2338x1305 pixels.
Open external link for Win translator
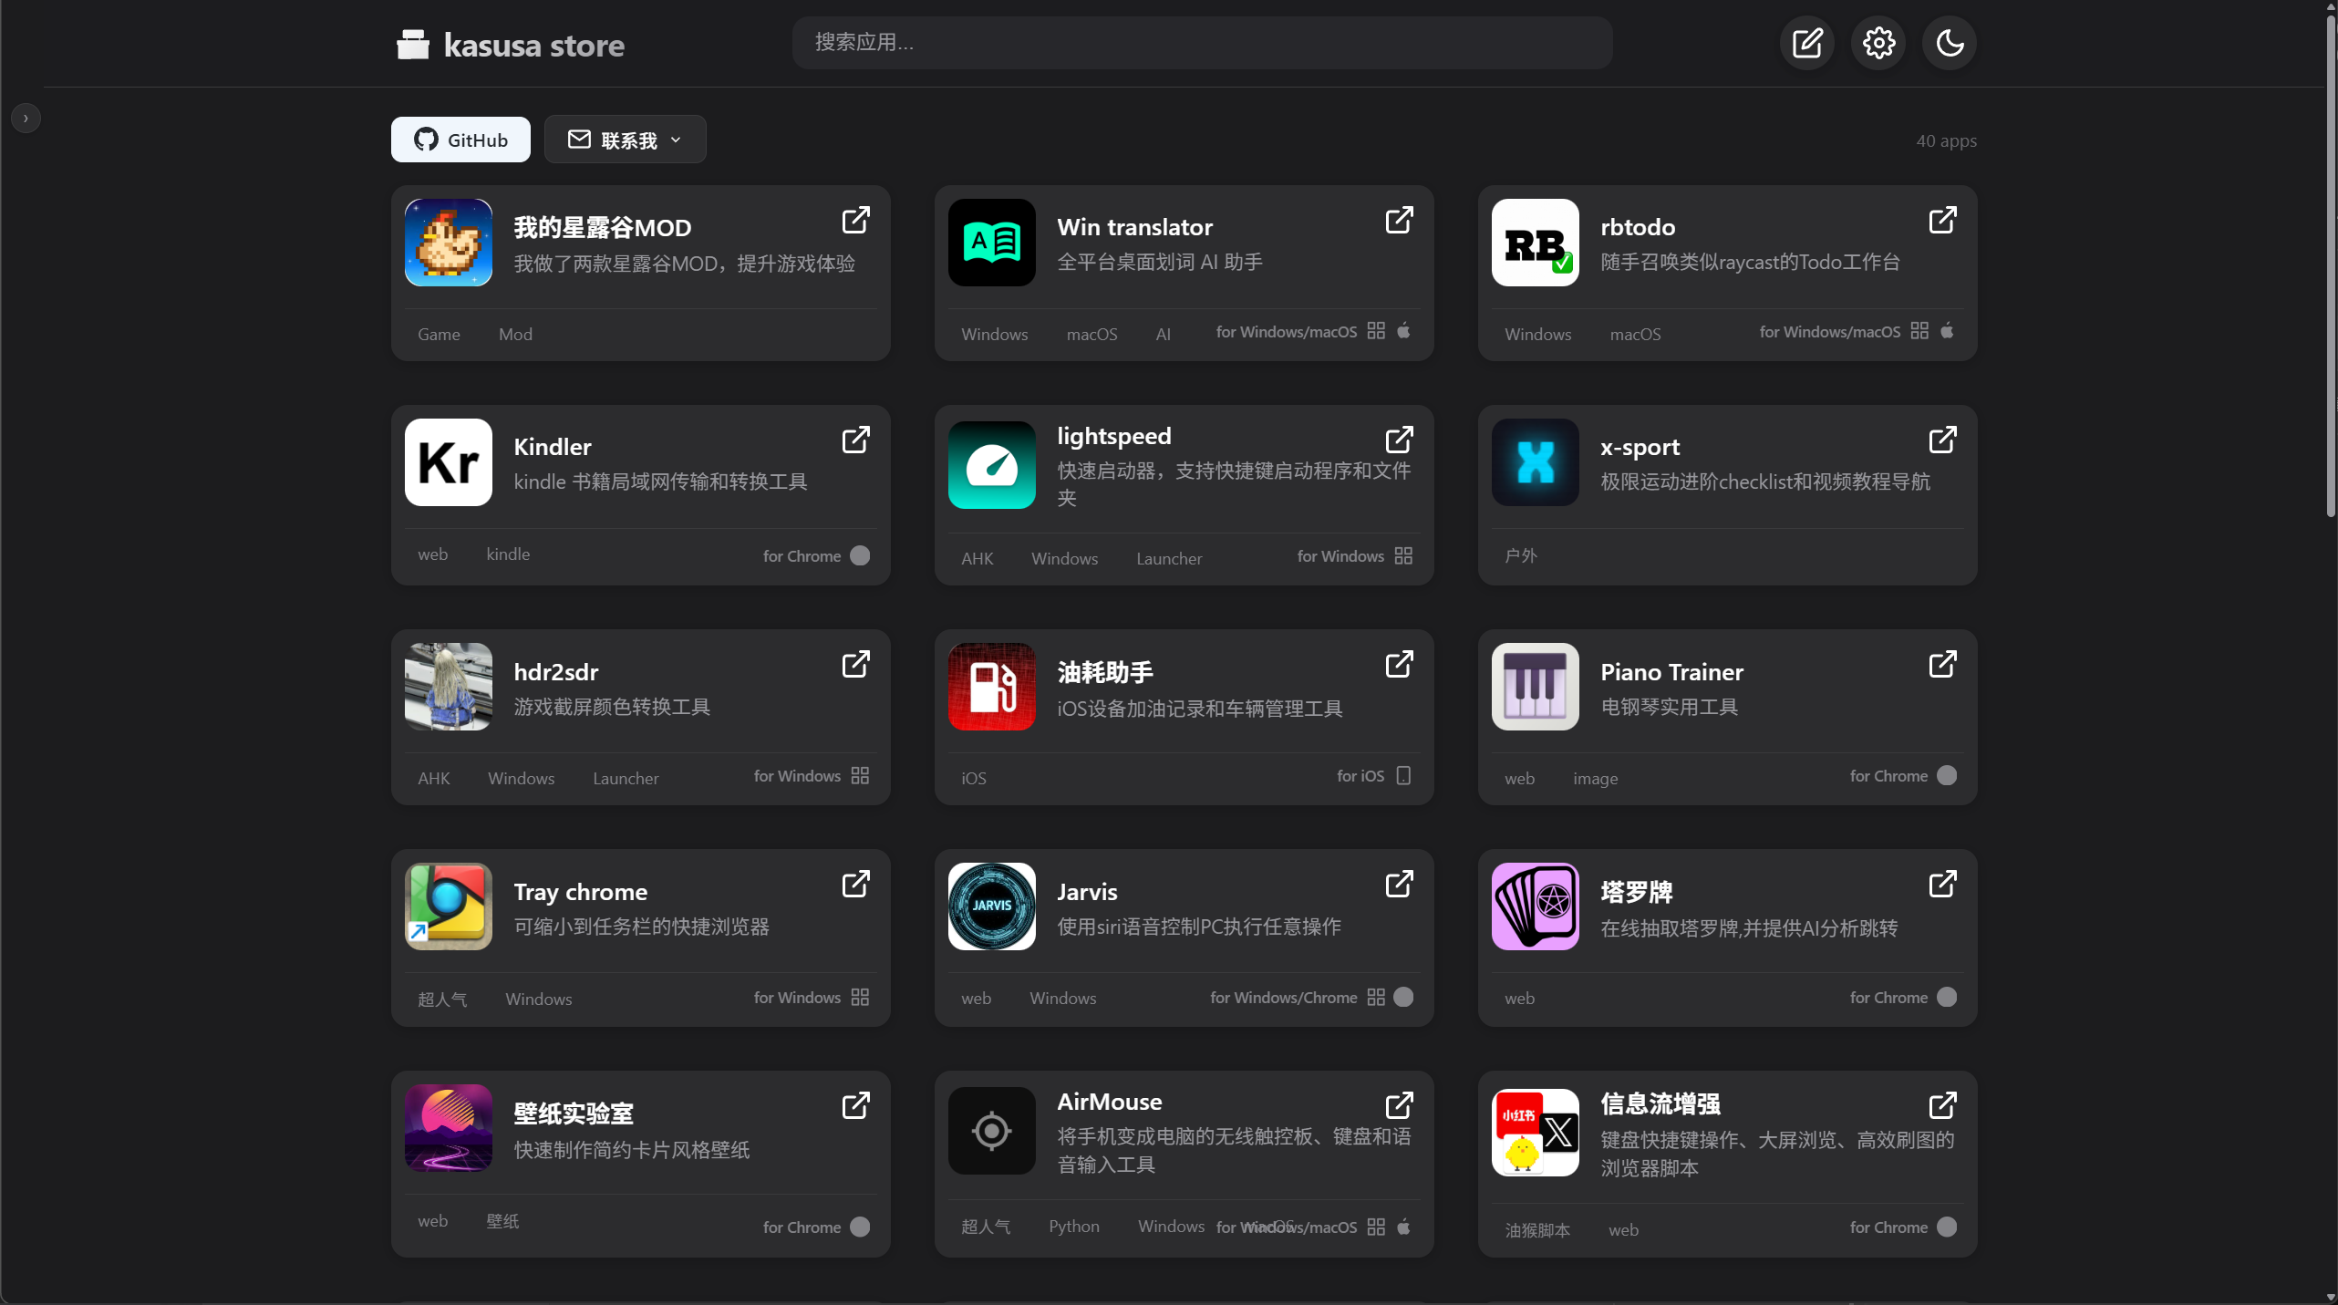point(1399,221)
